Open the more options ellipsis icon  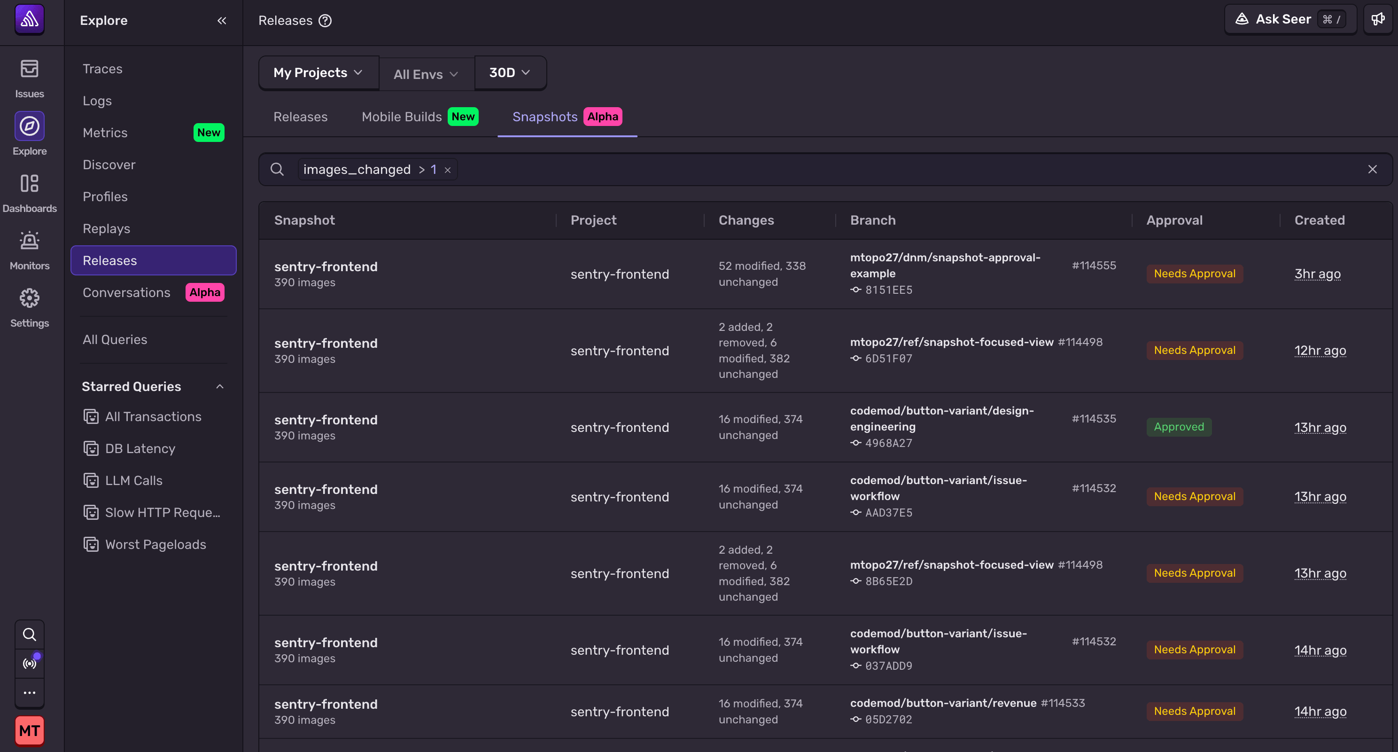click(x=29, y=693)
